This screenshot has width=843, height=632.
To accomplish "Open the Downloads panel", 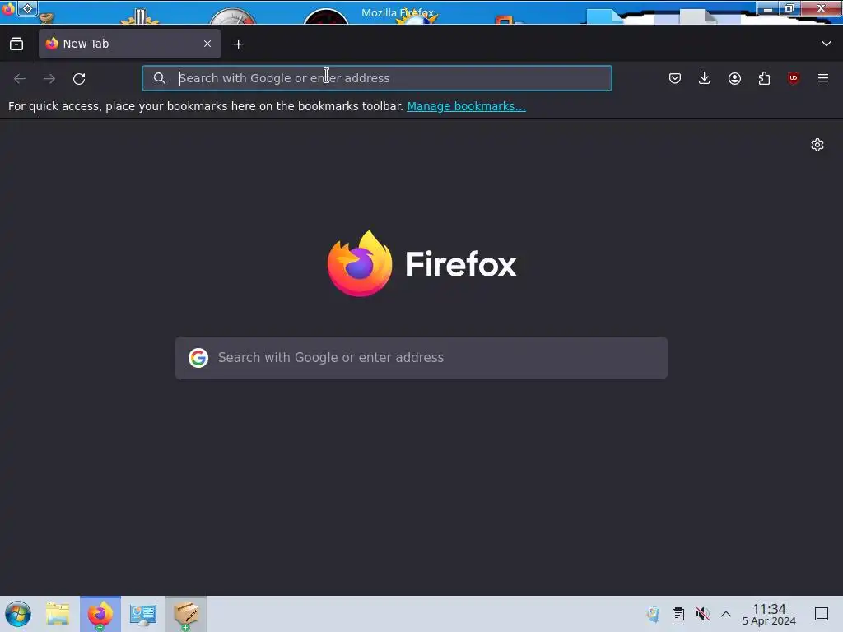I will (x=705, y=78).
